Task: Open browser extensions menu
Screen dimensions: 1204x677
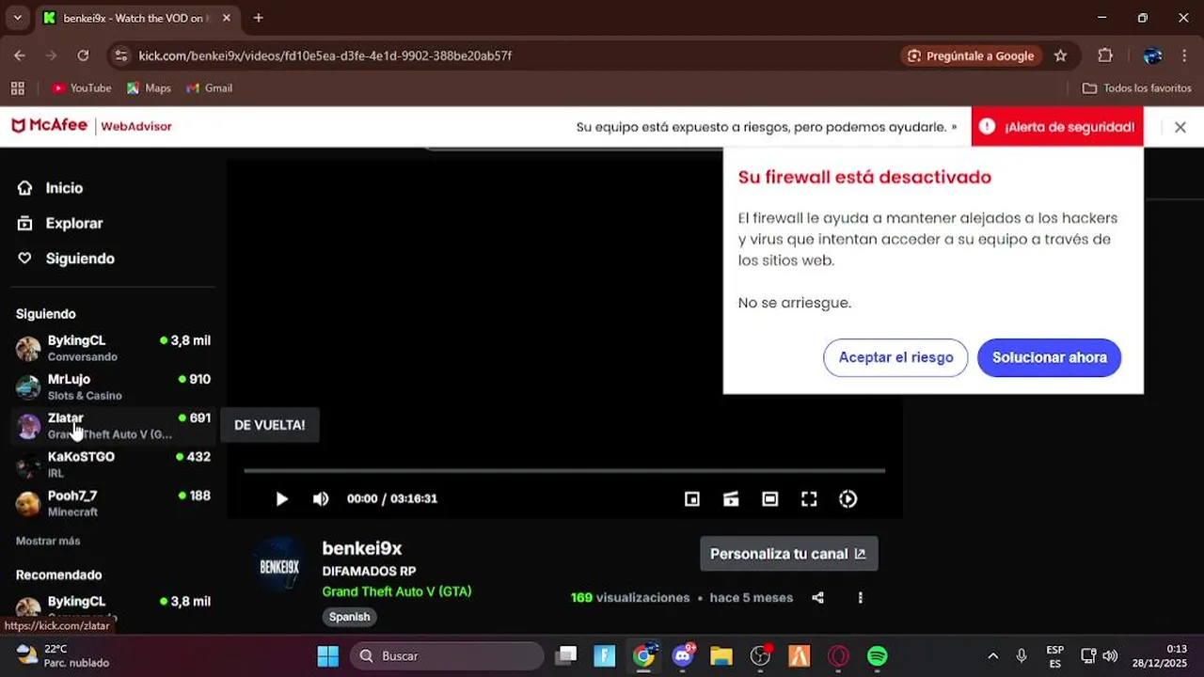Action: click(x=1105, y=55)
